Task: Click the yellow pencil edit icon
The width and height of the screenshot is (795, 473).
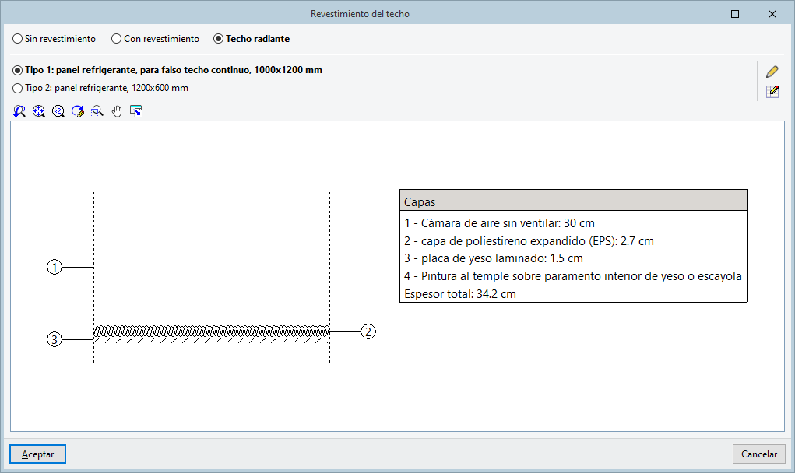Action: (772, 72)
